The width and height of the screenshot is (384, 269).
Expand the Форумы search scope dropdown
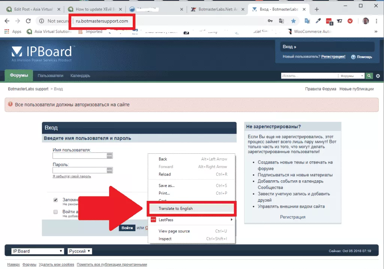tap(352, 76)
